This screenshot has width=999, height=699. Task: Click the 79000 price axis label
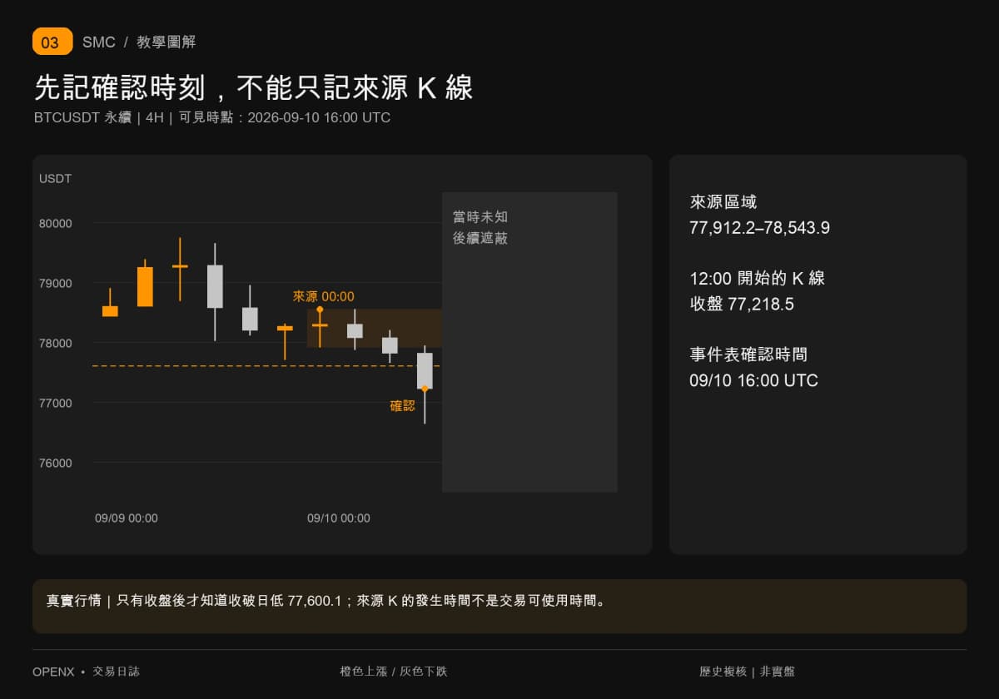click(56, 283)
